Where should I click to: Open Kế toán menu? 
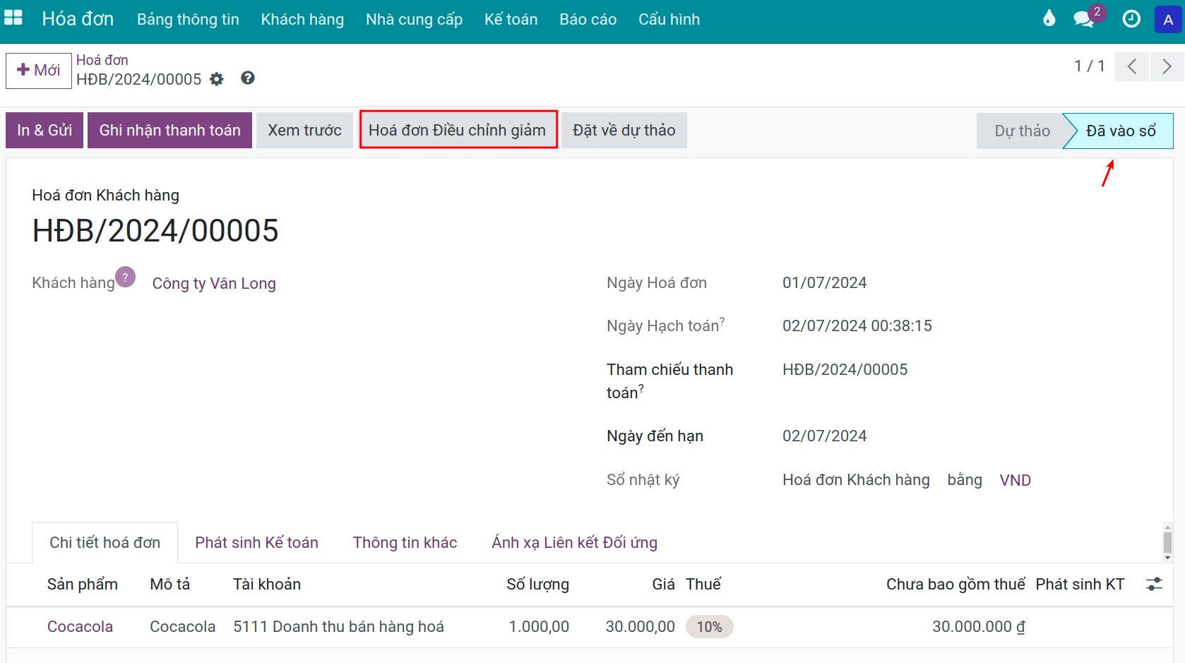[511, 19]
